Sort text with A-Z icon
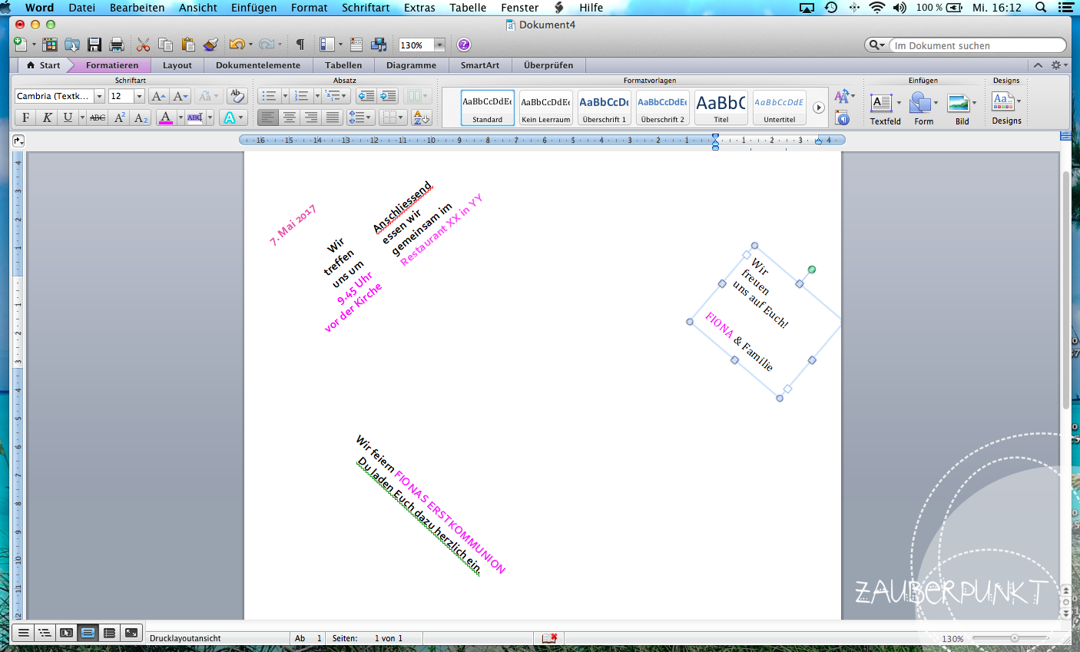1080x652 pixels. [x=422, y=117]
